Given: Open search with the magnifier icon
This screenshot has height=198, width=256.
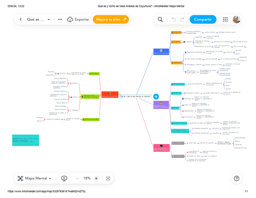Looking at the screenshot, I should pos(160,19).
